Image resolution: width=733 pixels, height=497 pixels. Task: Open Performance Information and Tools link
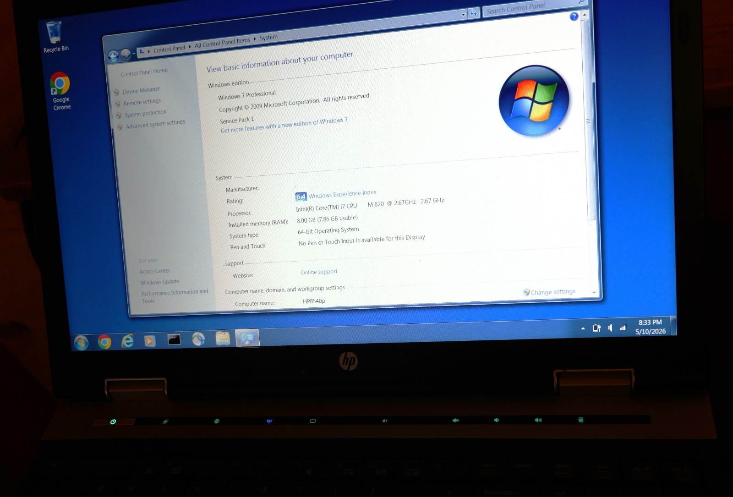coord(174,296)
